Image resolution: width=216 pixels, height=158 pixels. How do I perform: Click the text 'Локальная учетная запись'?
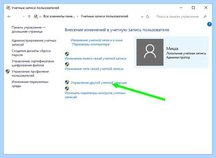(x=186, y=53)
